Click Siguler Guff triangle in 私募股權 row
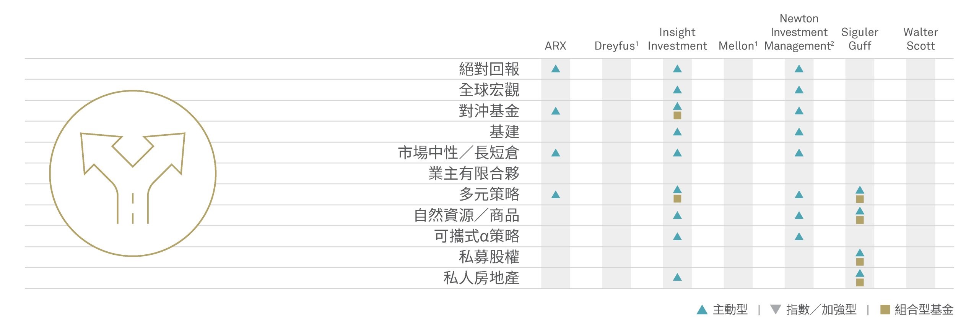 click(x=860, y=252)
